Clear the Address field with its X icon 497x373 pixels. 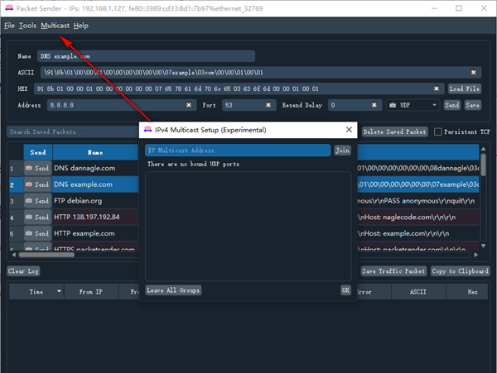[189, 105]
